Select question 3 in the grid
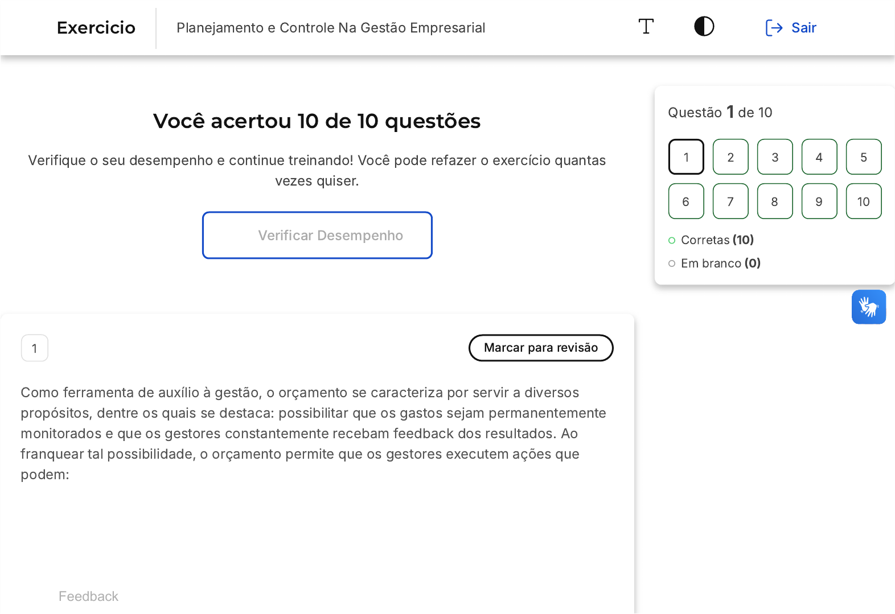Image resolution: width=895 pixels, height=614 pixels. [x=775, y=157]
